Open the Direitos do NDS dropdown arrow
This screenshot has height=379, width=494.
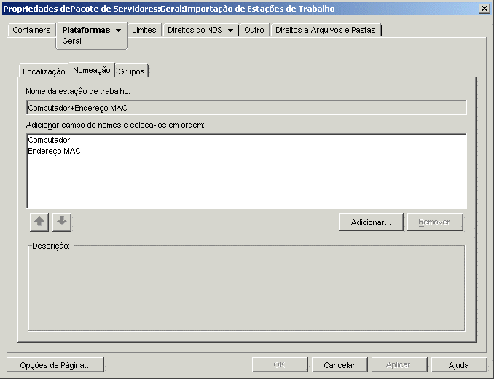[231, 31]
